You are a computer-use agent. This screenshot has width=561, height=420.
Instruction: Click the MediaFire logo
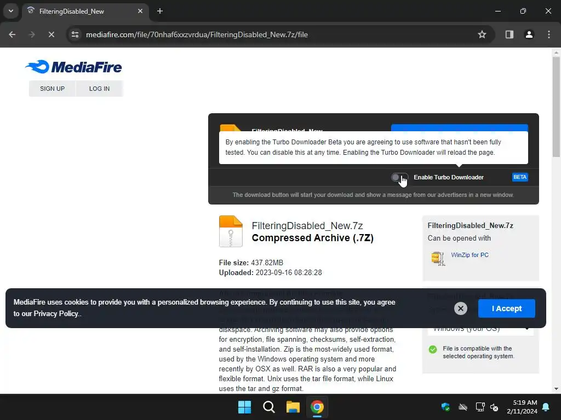pos(74,67)
